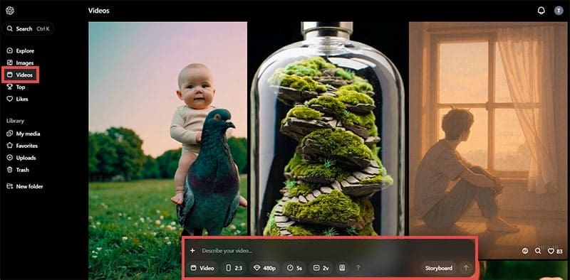The image size is (570, 280).
Task: Click the presets icon in prompt bar
Action: (342, 268)
